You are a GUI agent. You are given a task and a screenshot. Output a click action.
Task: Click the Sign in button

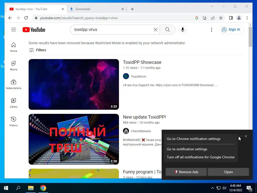point(231,30)
